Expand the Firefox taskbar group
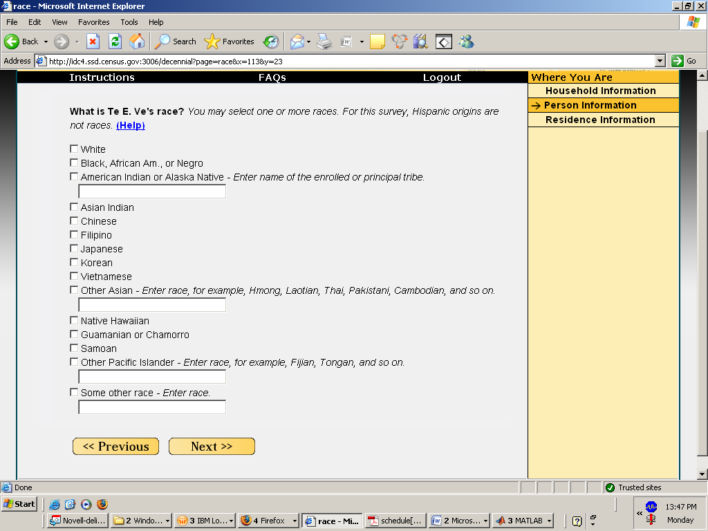This screenshot has height=531, width=708. (x=295, y=521)
